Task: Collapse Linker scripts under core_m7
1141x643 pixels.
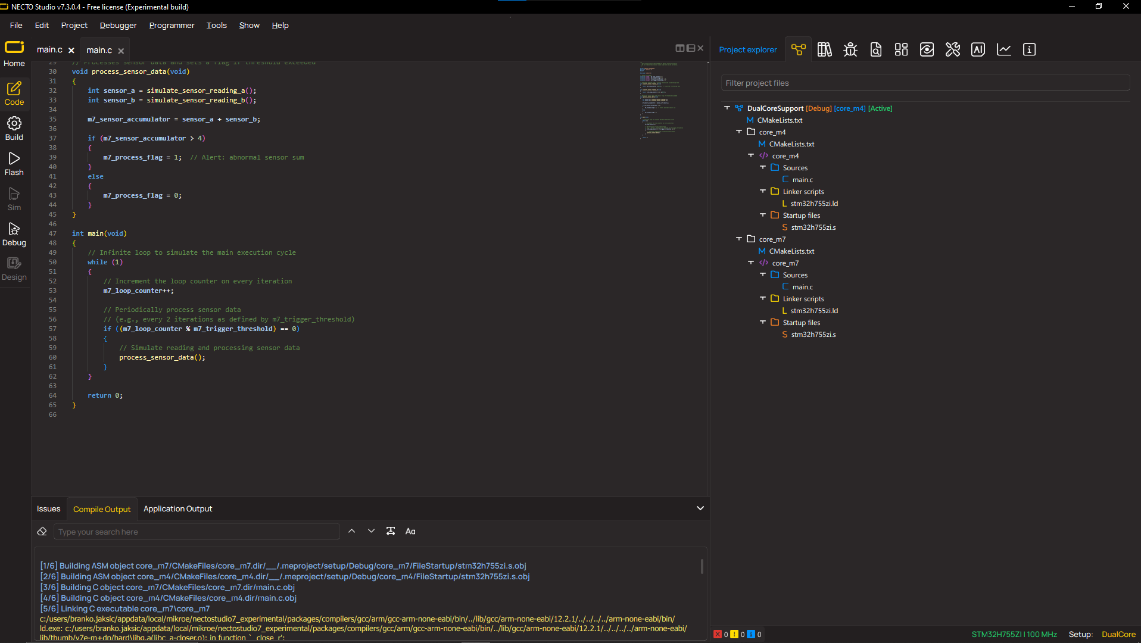Action: tap(763, 298)
